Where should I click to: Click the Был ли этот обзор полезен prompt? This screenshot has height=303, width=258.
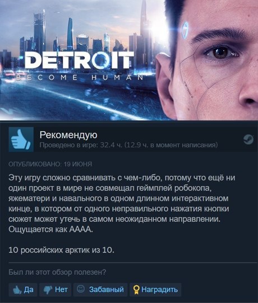pyautogui.click(x=57, y=272)
